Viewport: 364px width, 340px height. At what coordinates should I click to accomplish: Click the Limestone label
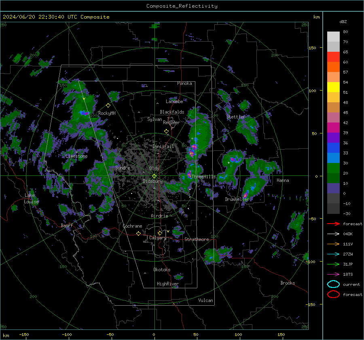point(76,156)
